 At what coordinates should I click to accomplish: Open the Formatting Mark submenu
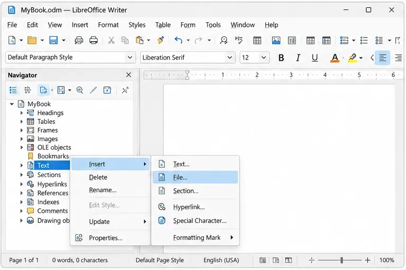click(195, 237)
